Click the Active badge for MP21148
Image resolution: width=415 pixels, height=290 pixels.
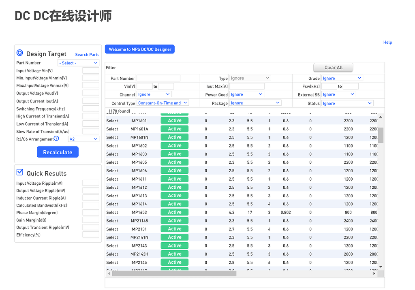click(174, 220)
